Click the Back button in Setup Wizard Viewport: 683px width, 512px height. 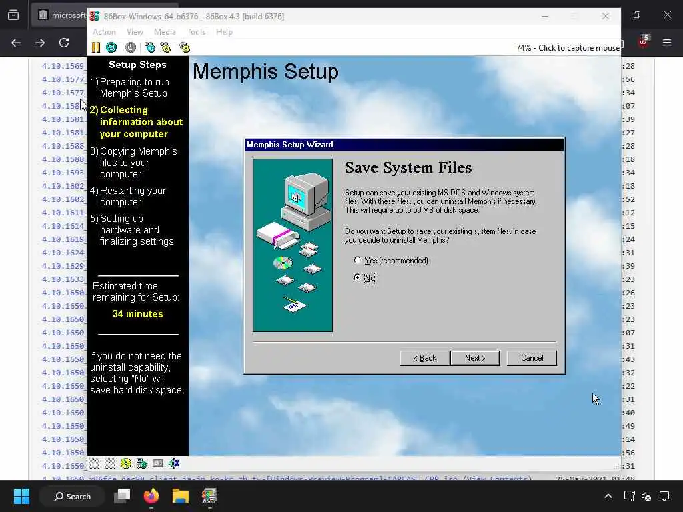425,358
